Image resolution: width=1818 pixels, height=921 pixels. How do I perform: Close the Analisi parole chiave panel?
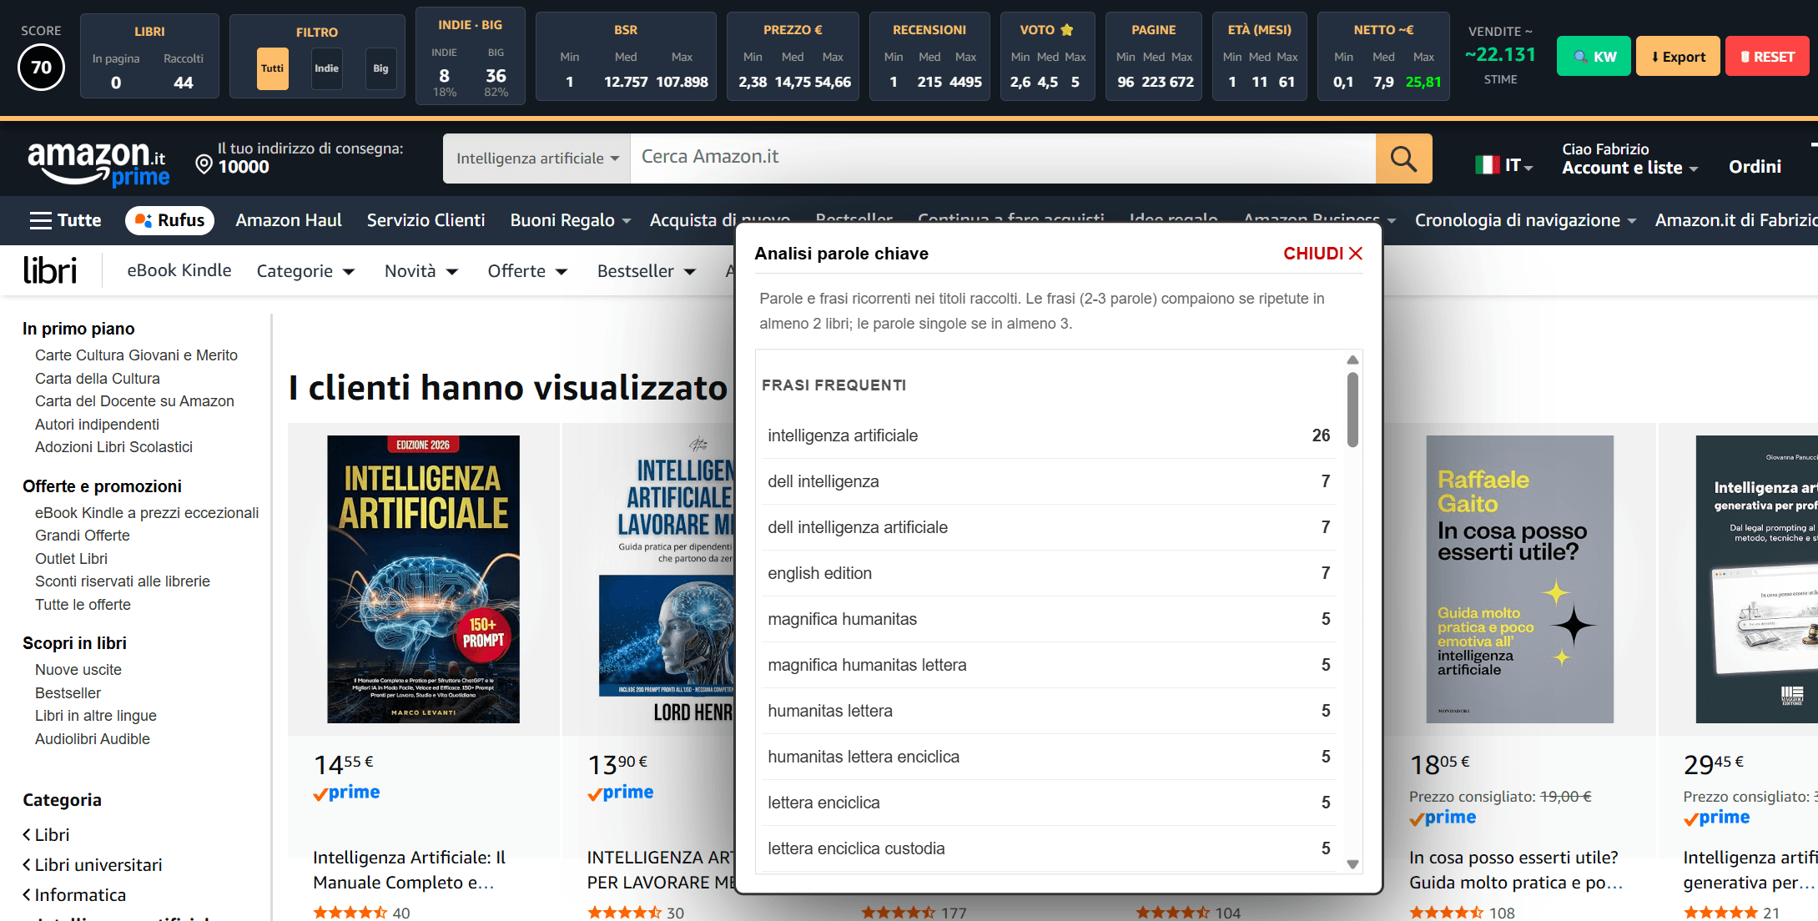click(1322, 254)
